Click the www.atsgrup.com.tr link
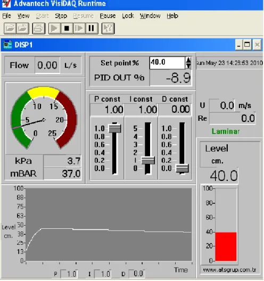 (229, 270)
